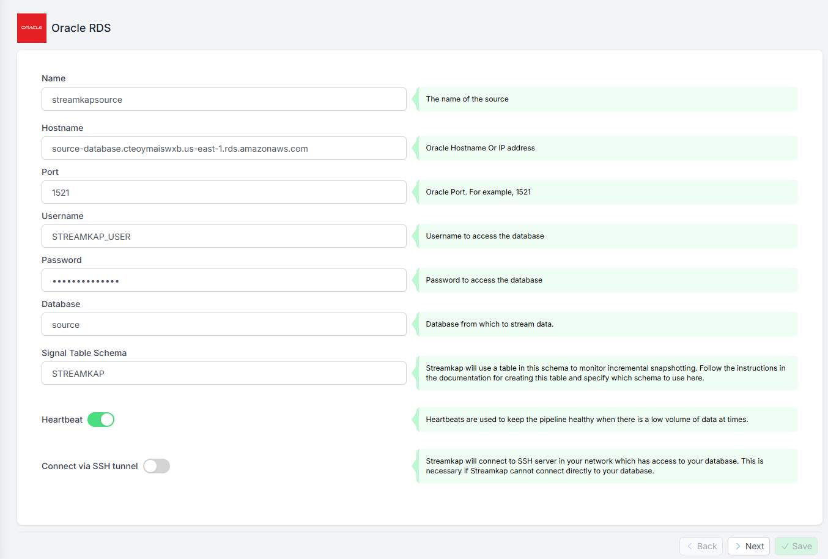Edit the Signal Table Schema field
Screen dimensions: 828x559
point(224,373)
